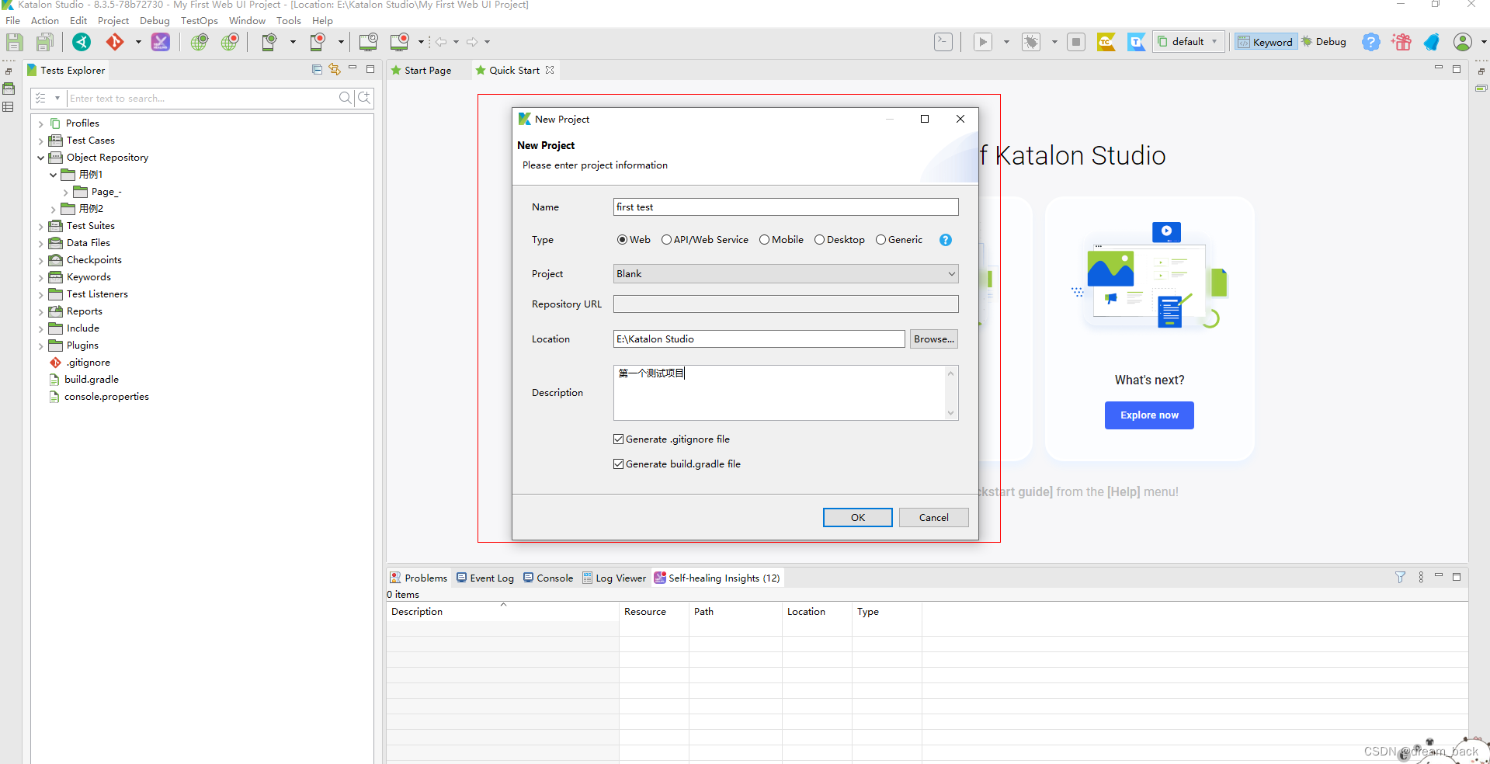Open the Katalon TestOps teal icon
Image resolution: width=1490 pixels, height=764 pixels.
click(x=82, y=42)
